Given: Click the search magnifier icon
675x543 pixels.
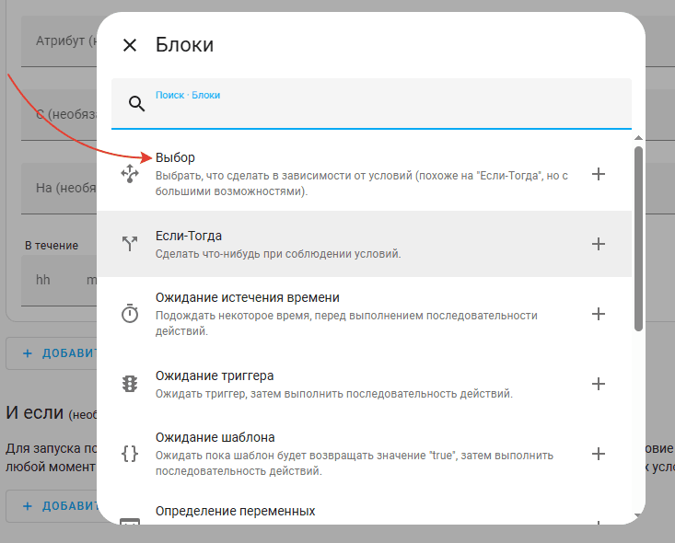Looking at the screenshot, I should [x=137, y=104].
